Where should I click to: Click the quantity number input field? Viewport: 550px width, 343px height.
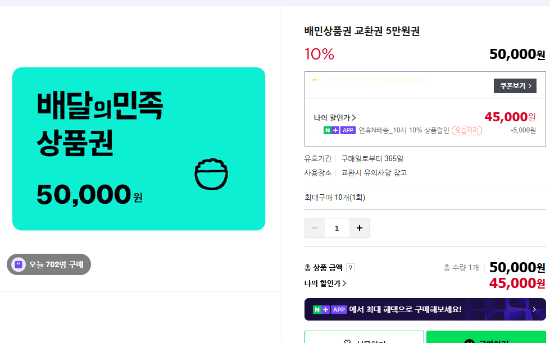[337, 228]
